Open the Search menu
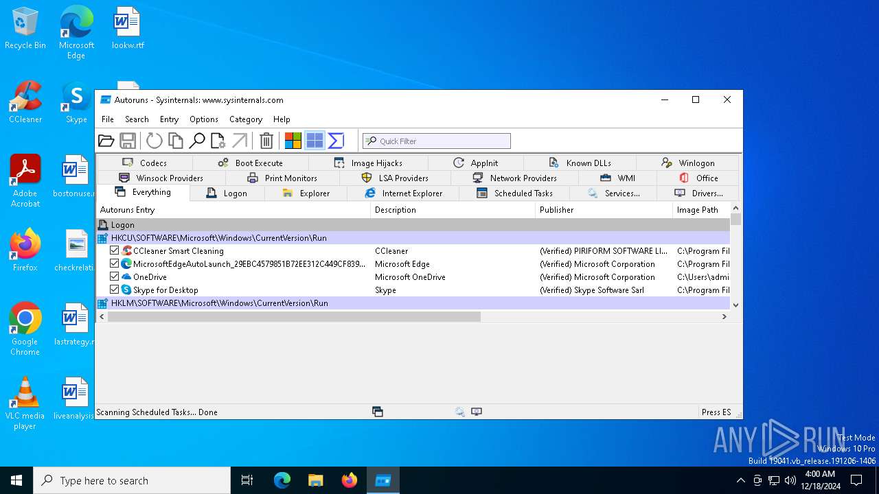The image size is (879, 494). (137, 119)
